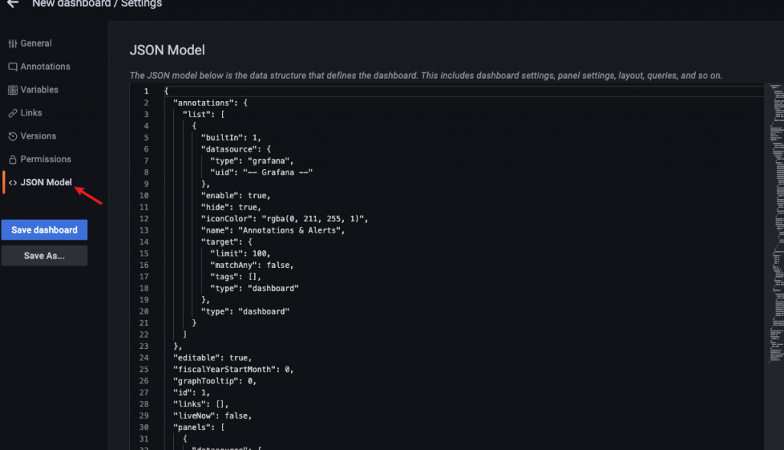Click the "matchAny": false, line
This screenshot has height=450, width=784.
tap(252, 265)
